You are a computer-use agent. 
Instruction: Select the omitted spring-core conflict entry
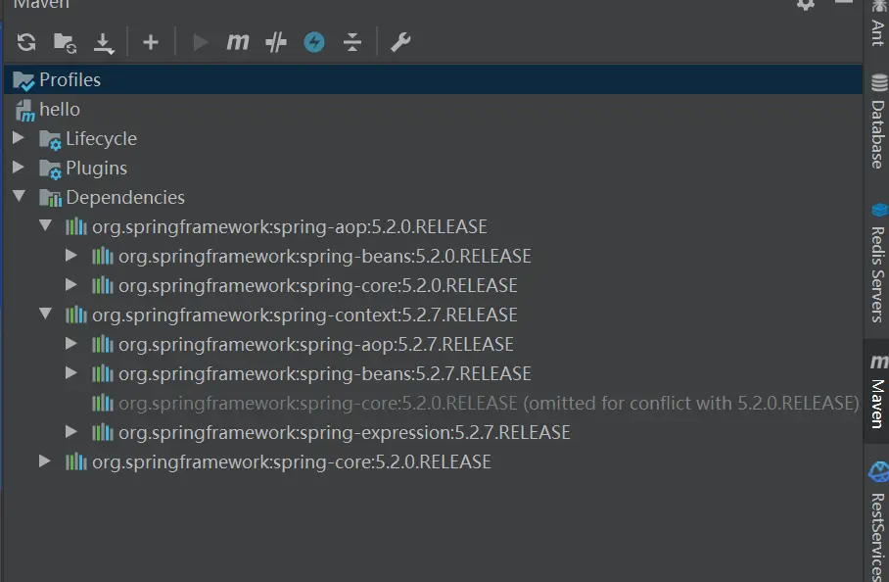point(476,404)
